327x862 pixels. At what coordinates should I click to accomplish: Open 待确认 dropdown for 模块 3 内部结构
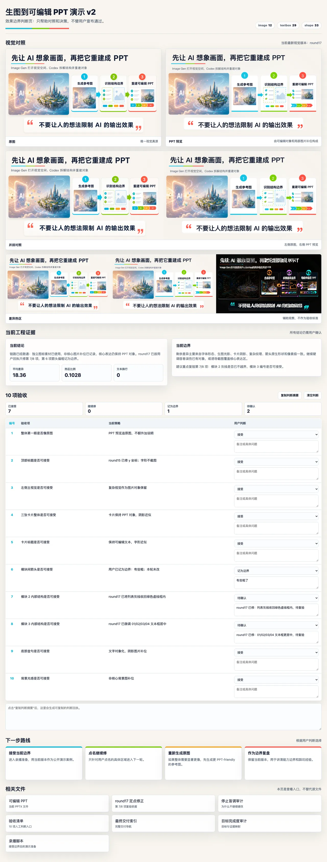point(276,625)
